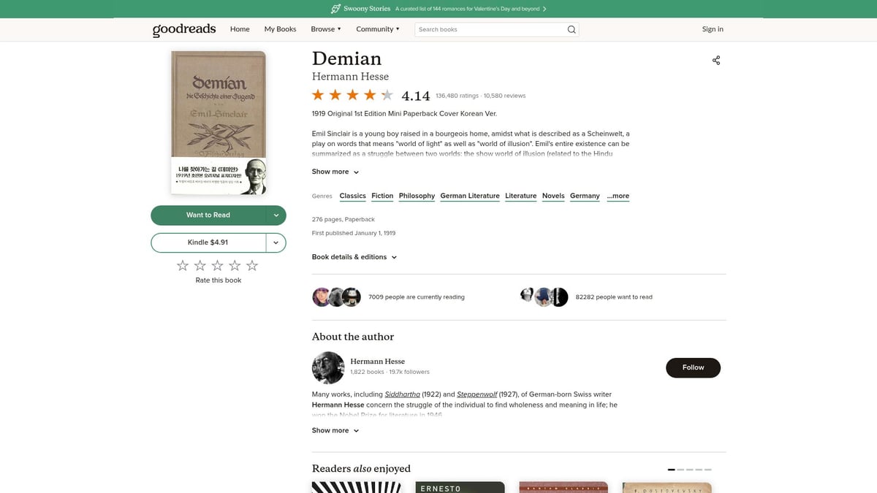Screen dimensions: 877x493
Task: Click the Kindle $4.91 button
Action: pyautogui.click(x=208, y=242)
